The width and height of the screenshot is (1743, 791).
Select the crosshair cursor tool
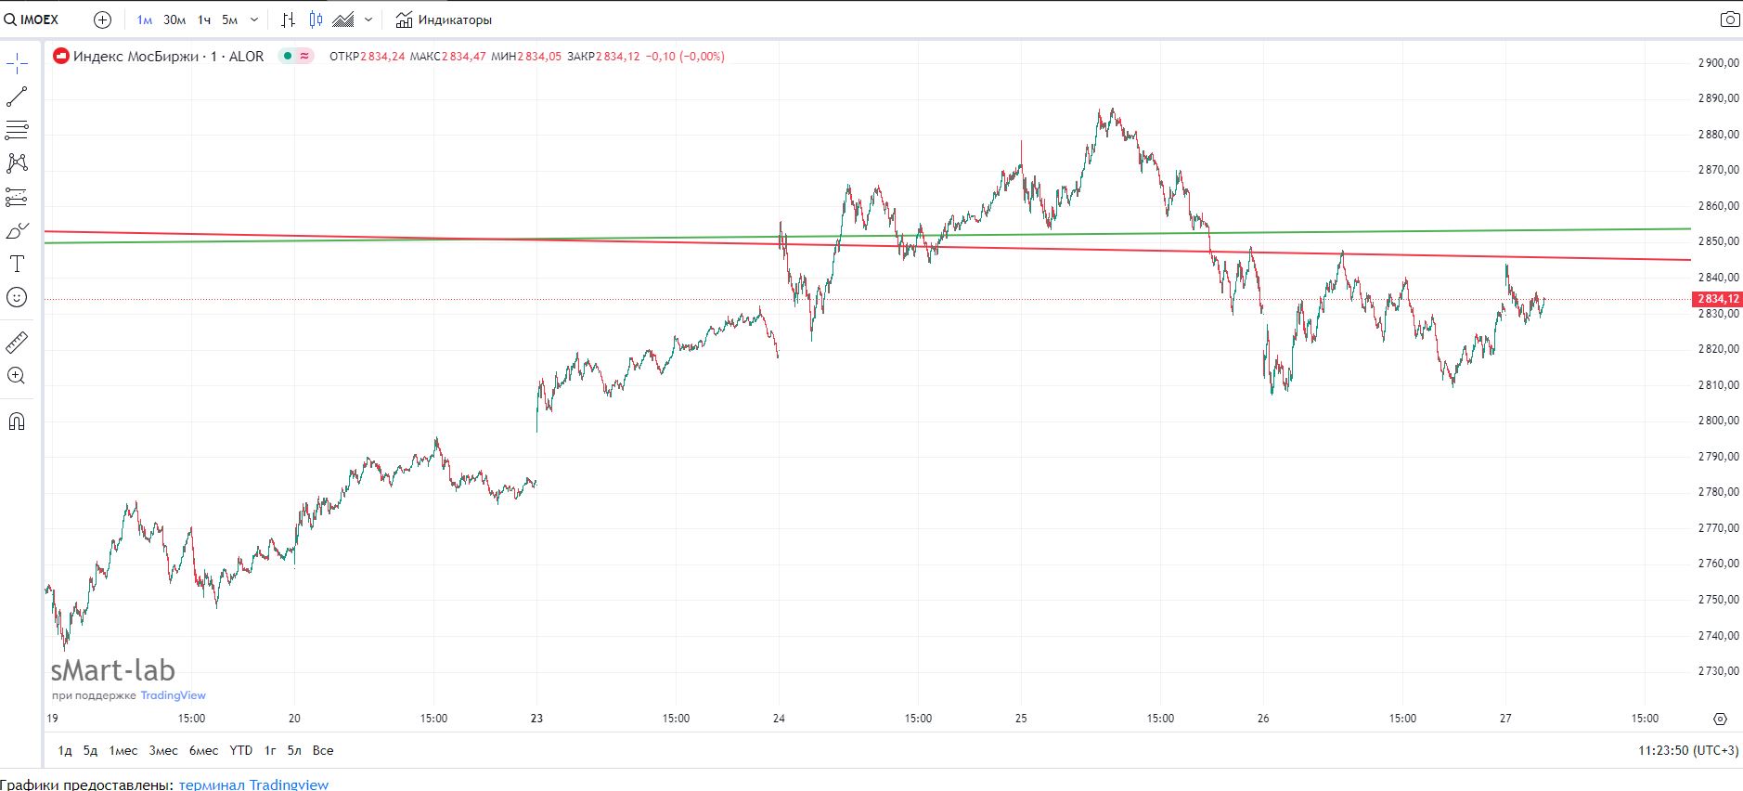coord(17,63)
